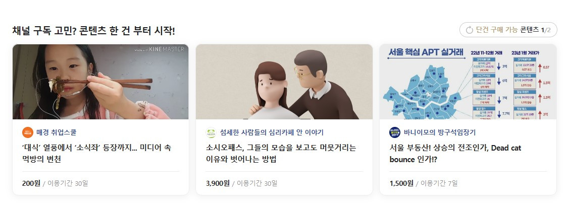Open the 바니이모의 방구석임장기 channel avatar icon
Image resolution: width=568 pixels, height=210 pixels.
point(395,132)
